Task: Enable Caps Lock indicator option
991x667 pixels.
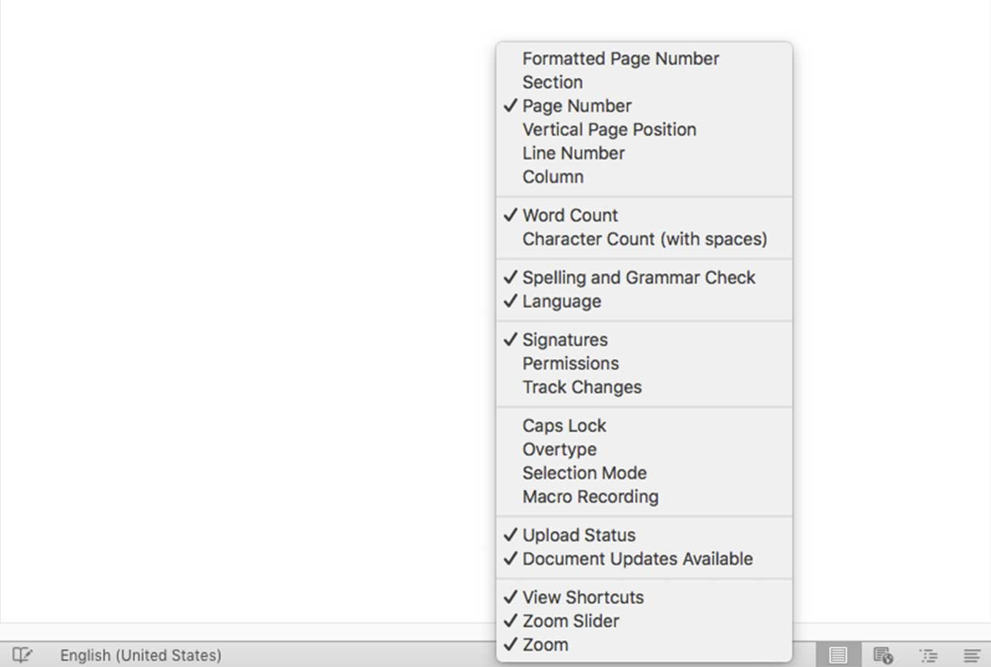Action: [x=564, y=426]
